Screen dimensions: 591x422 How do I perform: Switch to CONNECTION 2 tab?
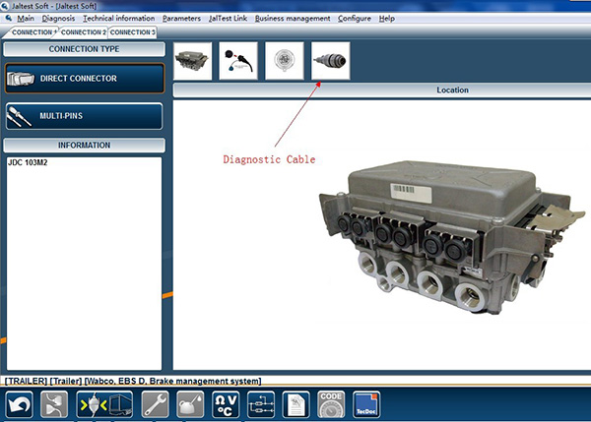tap(83, 32)
